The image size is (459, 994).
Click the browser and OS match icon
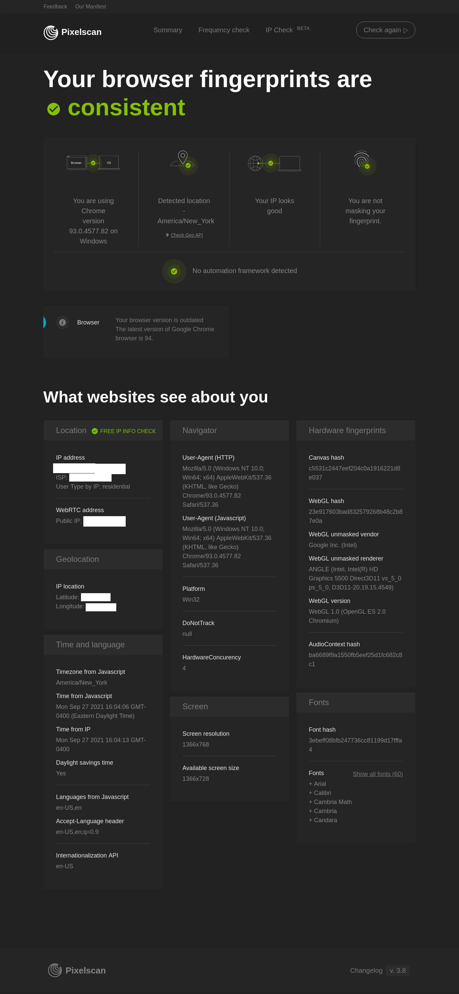pos(93,163)
